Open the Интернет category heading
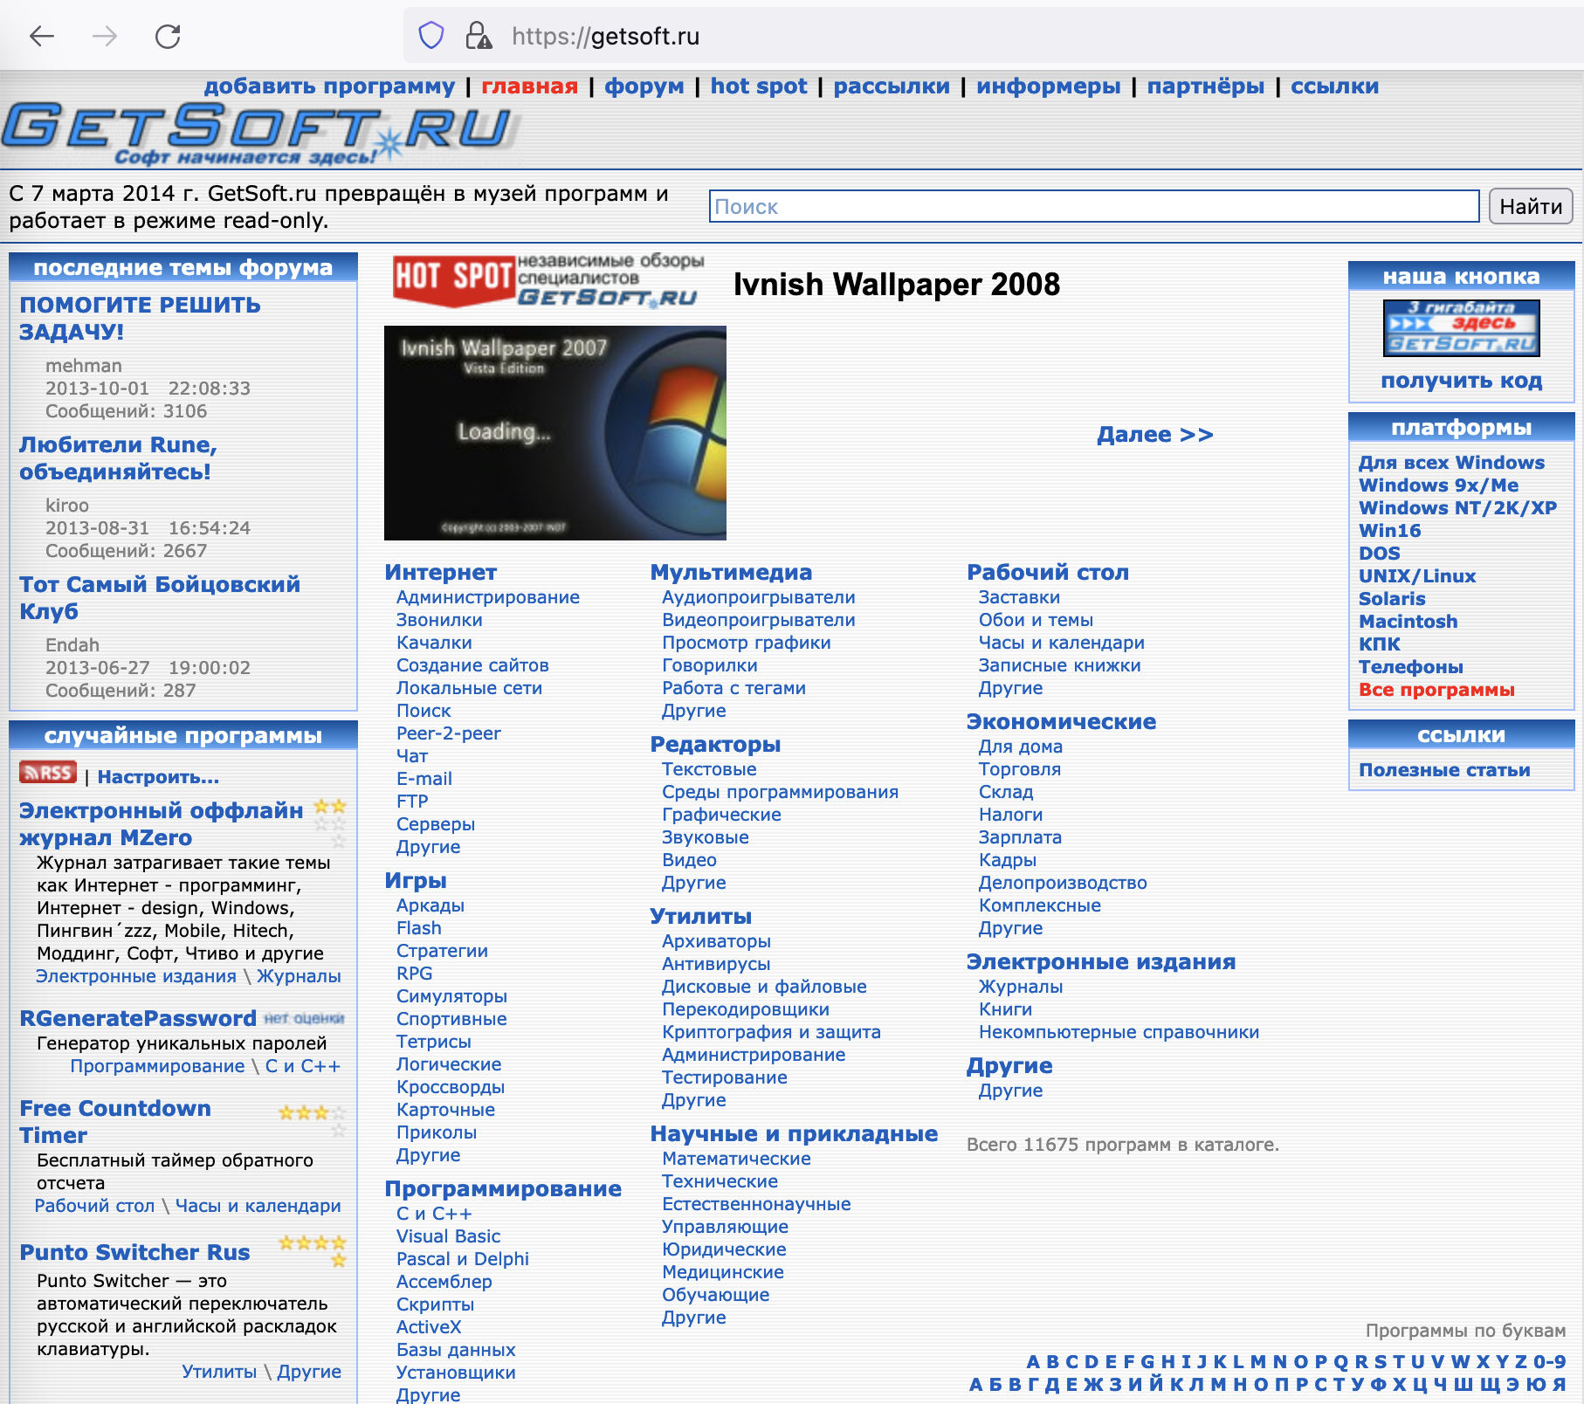The image size is (1584, 1404). pos(440,573)
